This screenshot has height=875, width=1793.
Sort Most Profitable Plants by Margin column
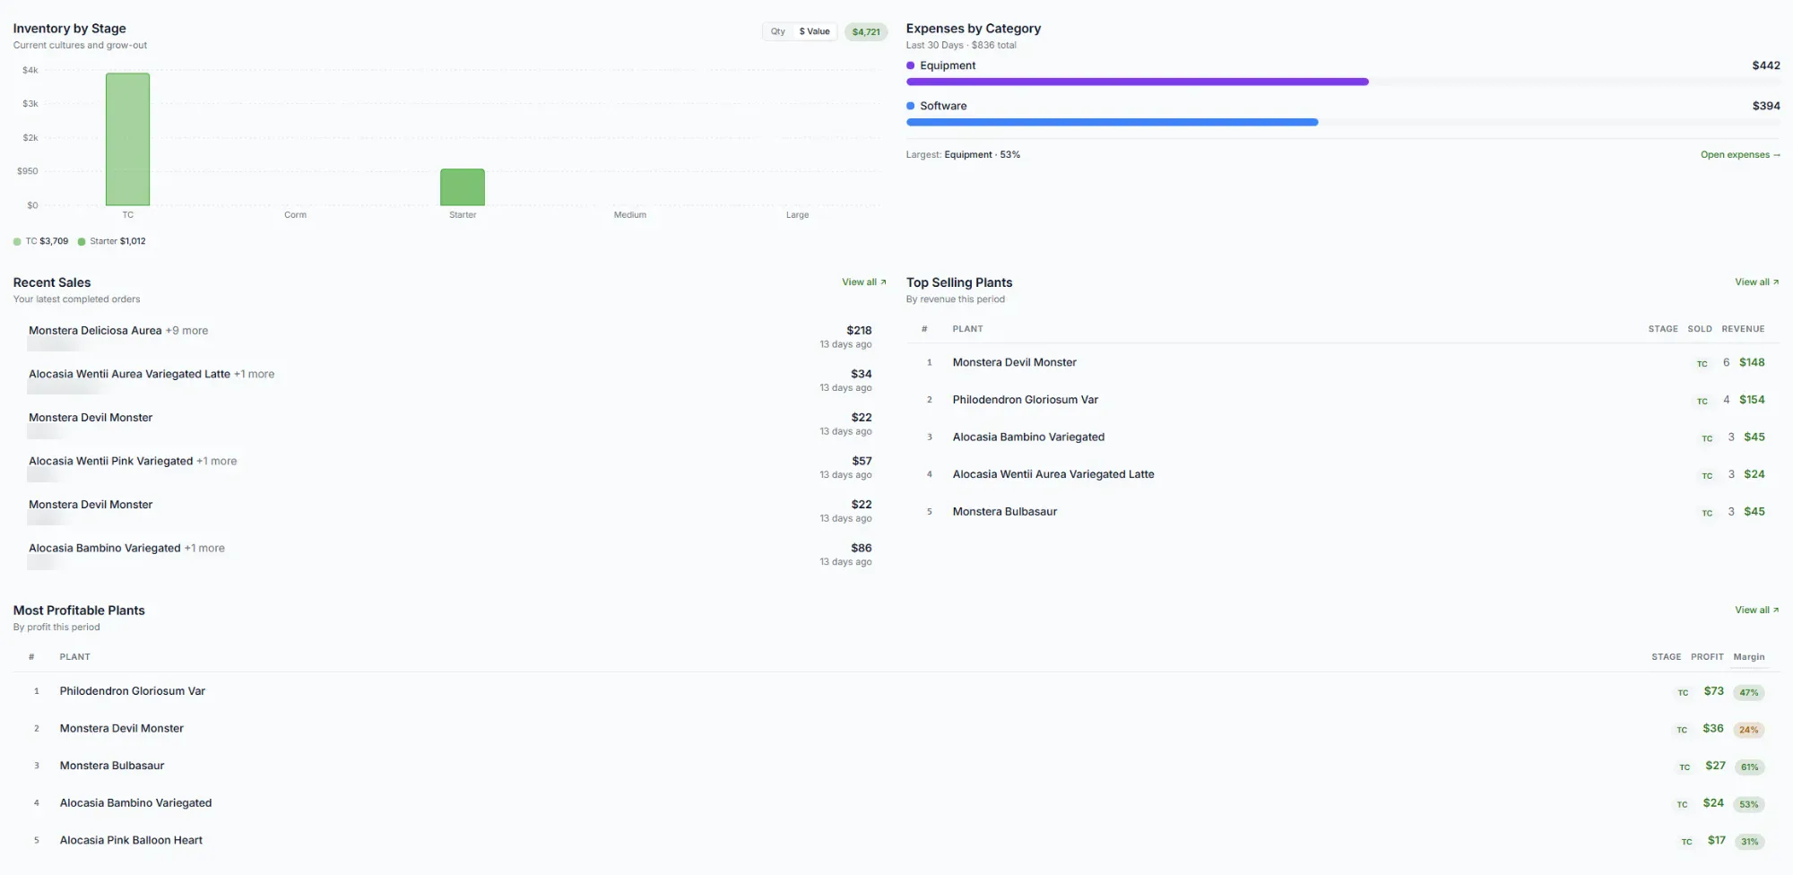point(1748,657)
